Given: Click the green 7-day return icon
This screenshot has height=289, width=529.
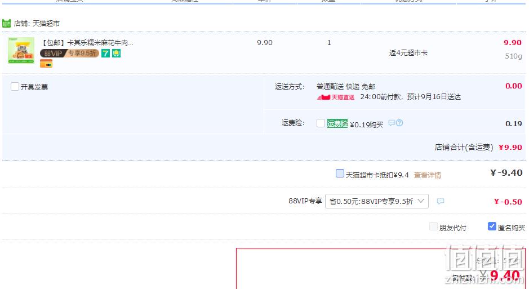Looking at the screenshot, I should click(105, 54).
